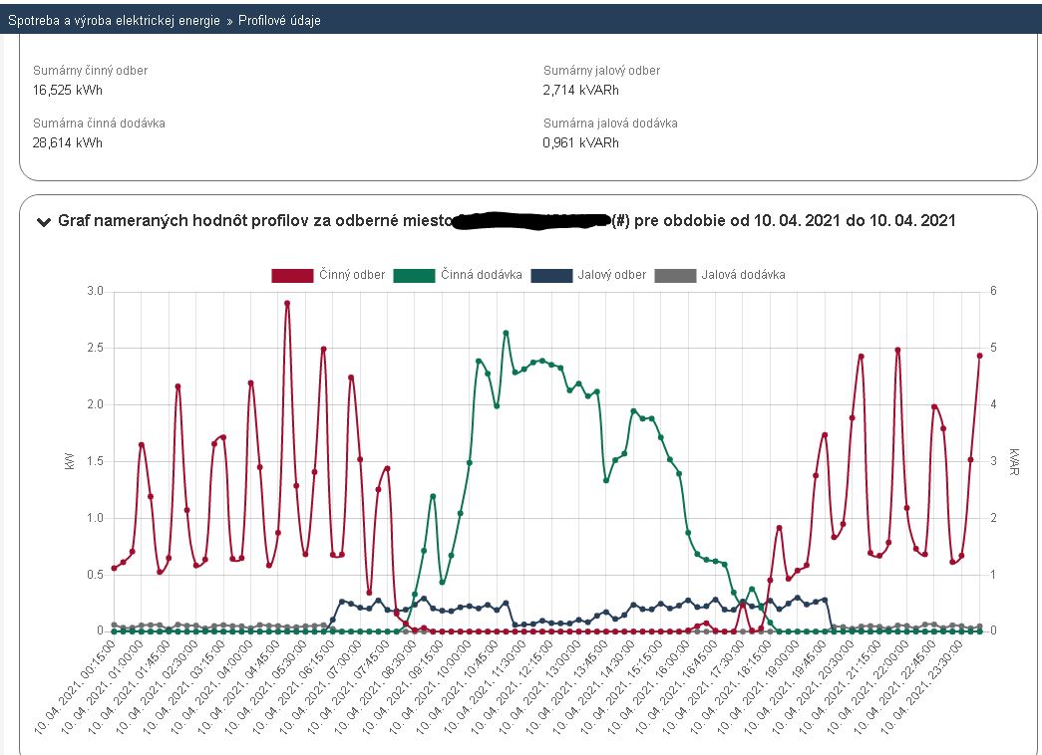Click the kVAR right axis title
This screenshot has width=1042, height=755.
pos(1014,461)
